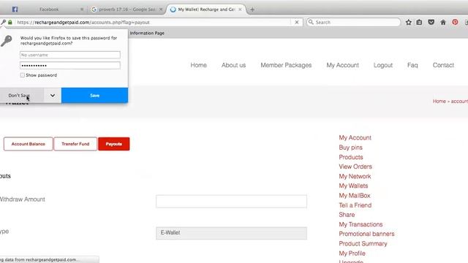Click Don't Save in password prompt
Image resolution: width=468 pixels, height=263 pixels.
(22, 96)
